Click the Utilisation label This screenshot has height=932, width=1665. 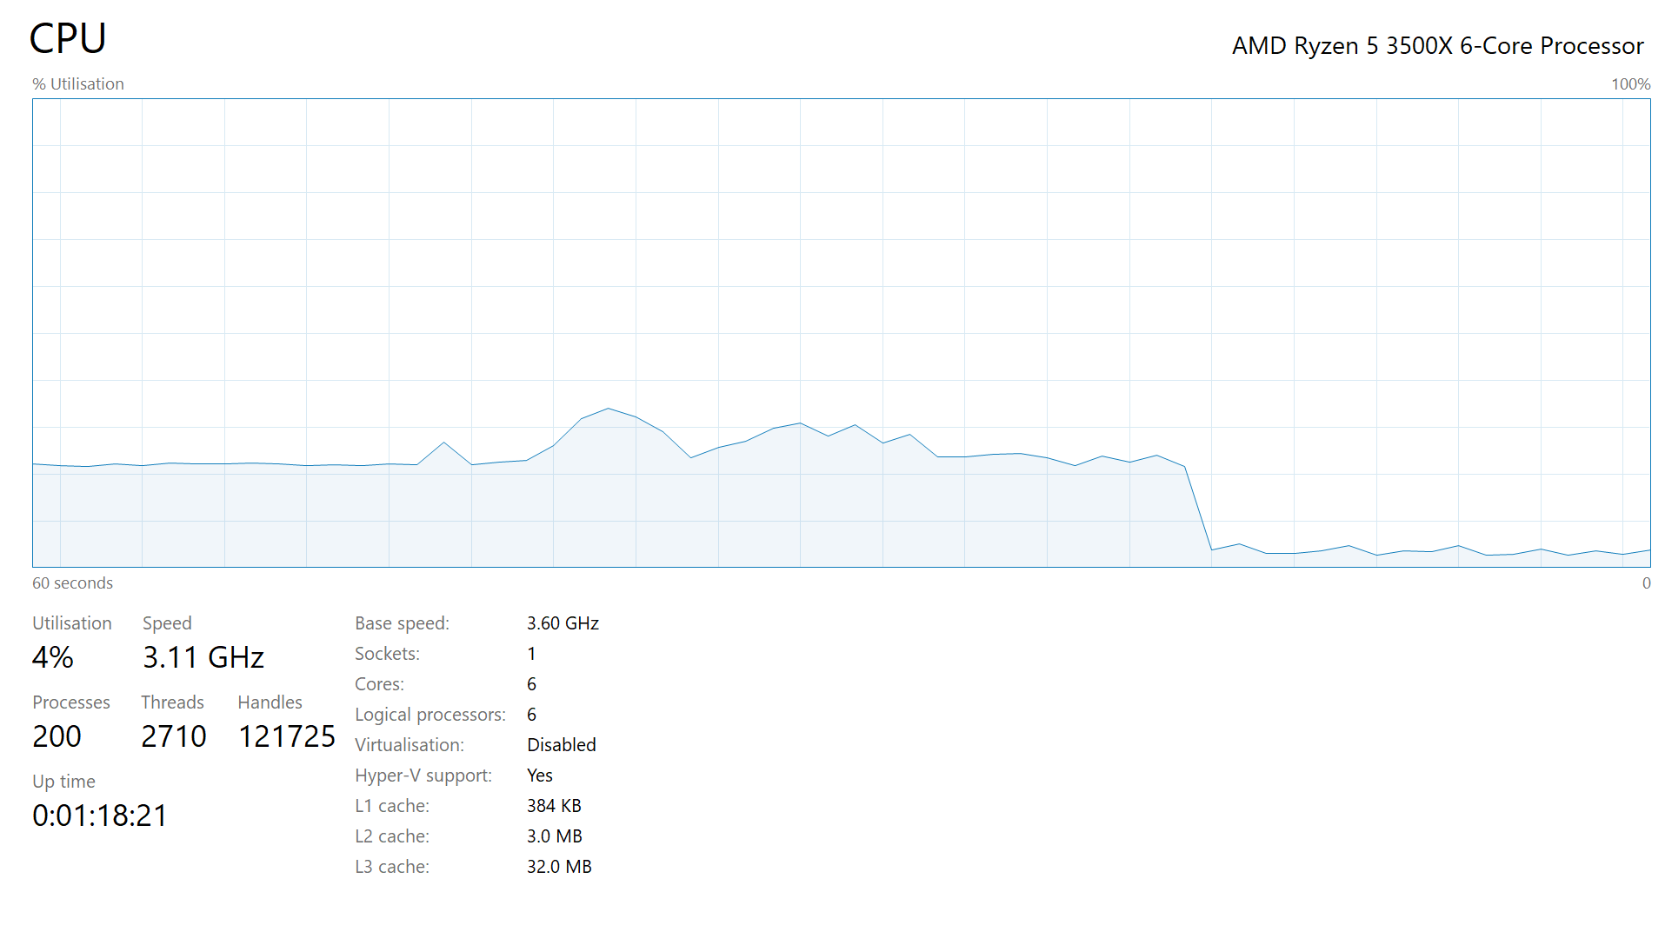point(72,622)
